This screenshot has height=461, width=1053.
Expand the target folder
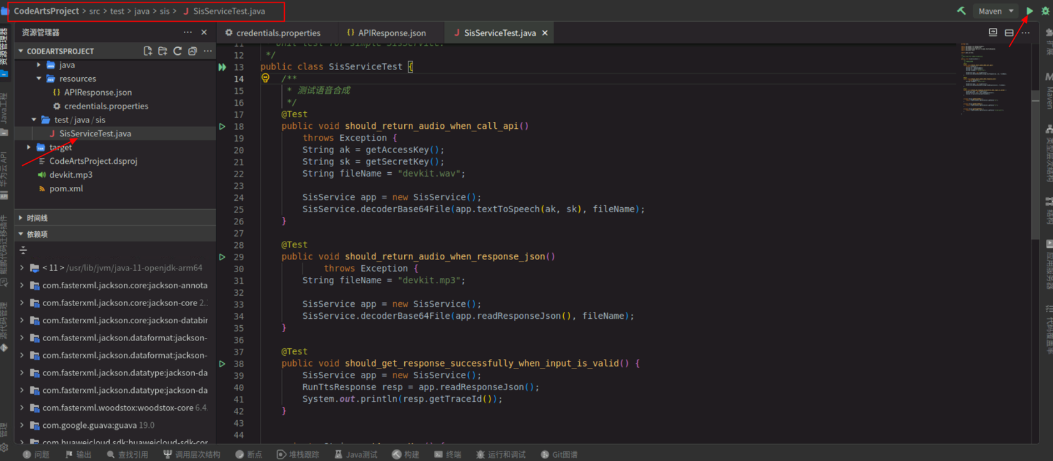(x=29, y=147)
